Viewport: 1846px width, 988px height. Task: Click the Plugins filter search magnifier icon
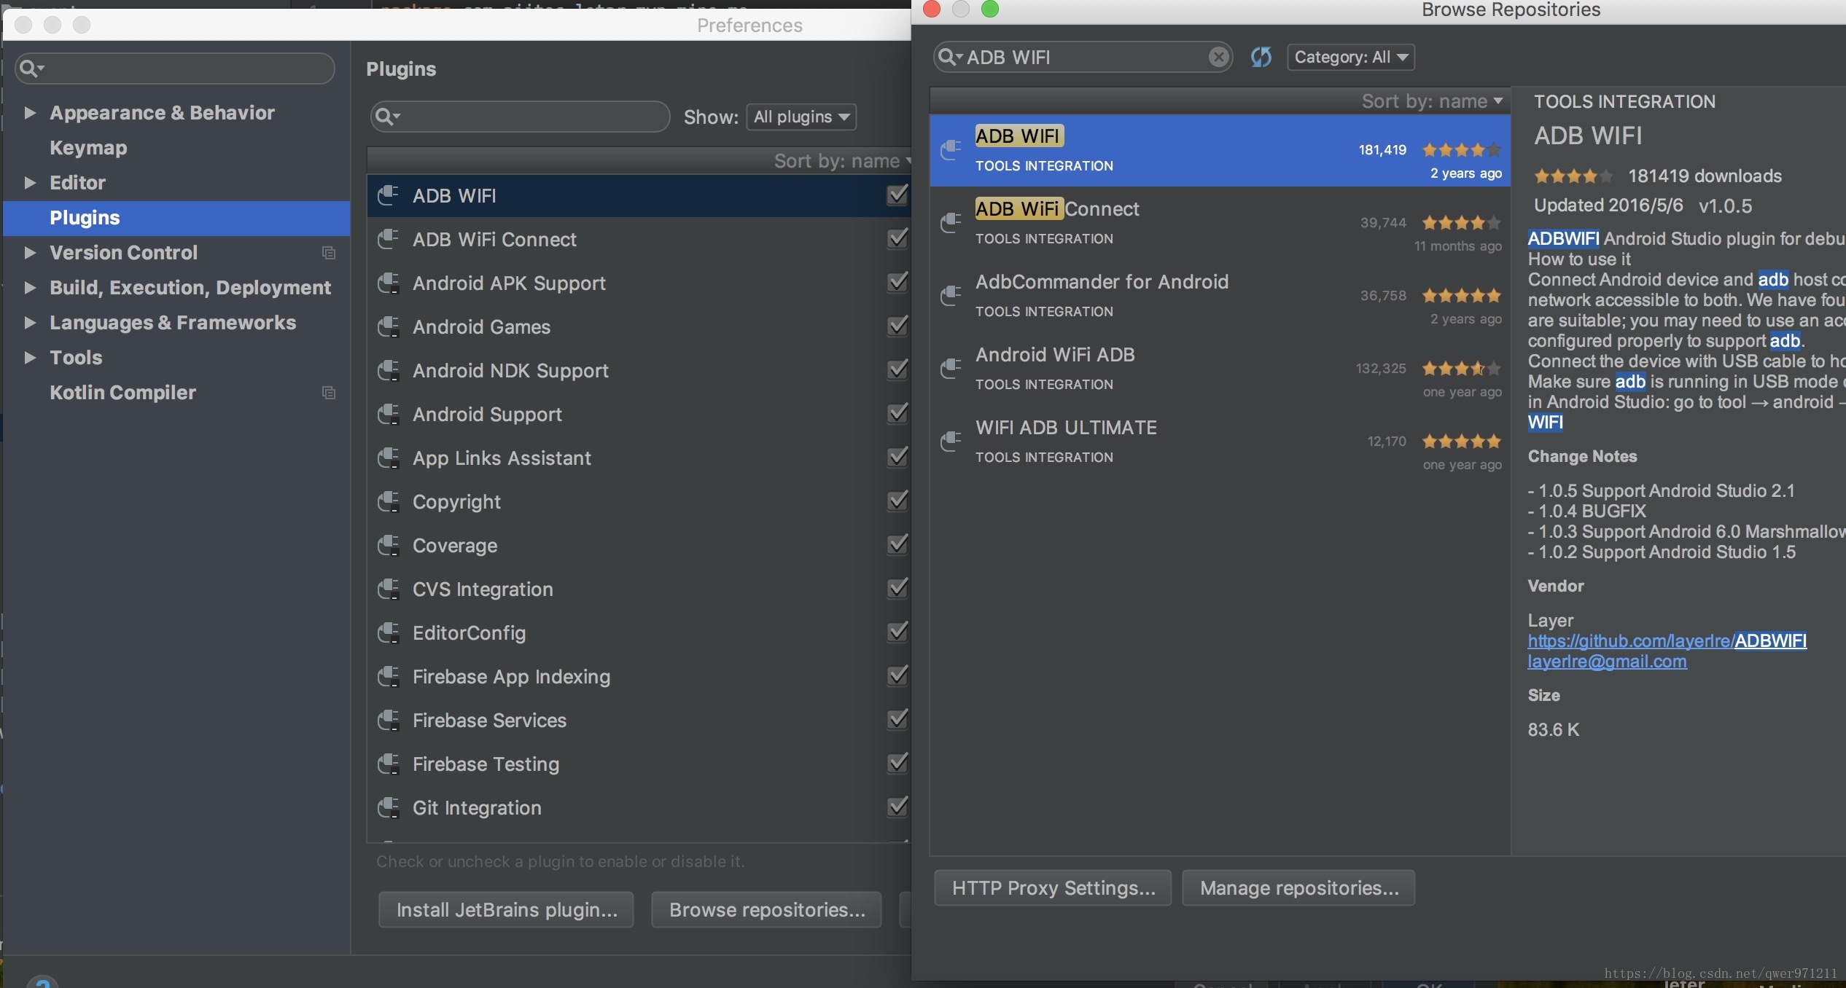[x=386, y=117]
